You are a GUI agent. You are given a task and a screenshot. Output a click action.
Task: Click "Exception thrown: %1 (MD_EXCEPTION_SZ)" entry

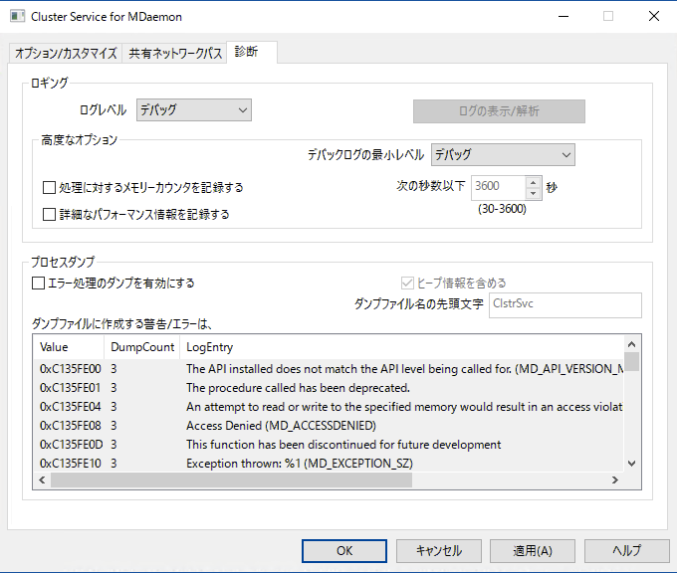click(300, 464)
